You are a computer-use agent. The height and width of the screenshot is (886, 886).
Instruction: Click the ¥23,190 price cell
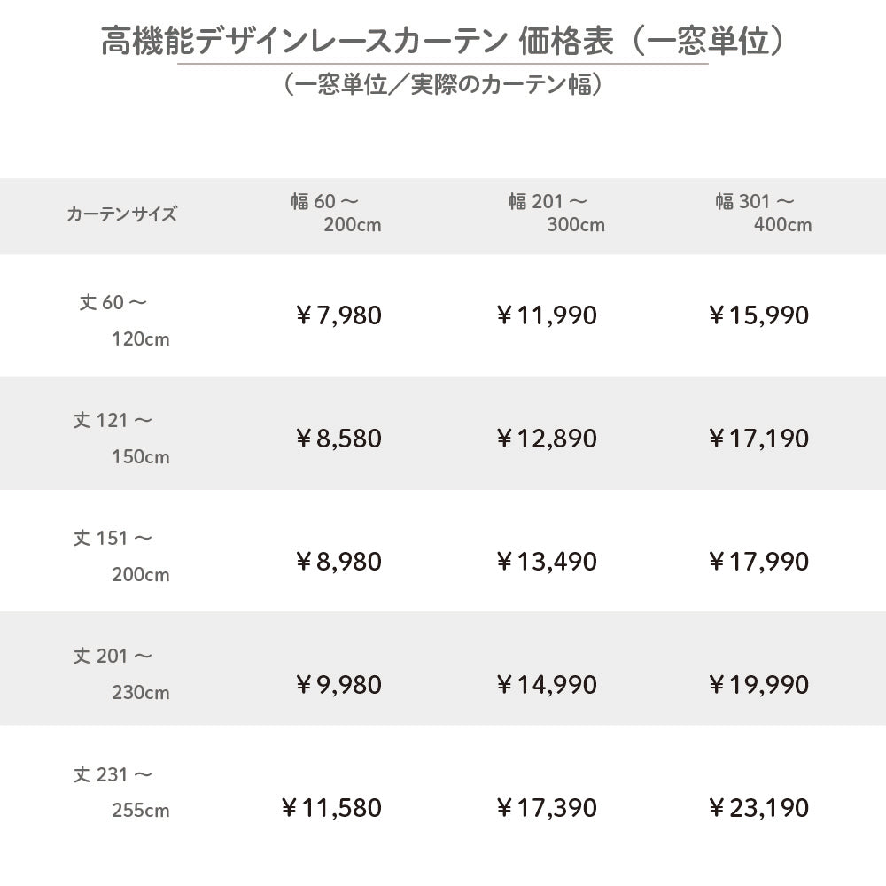tap(758, 808)
